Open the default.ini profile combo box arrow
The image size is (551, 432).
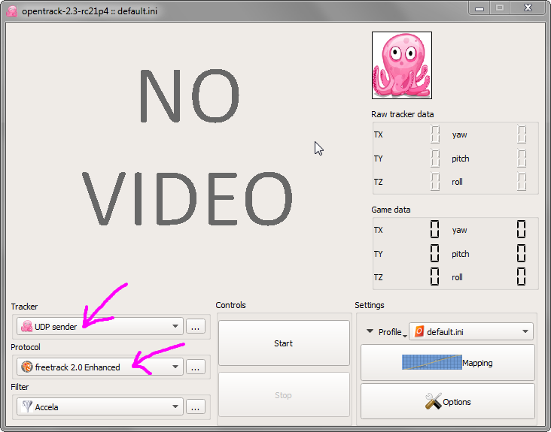[524, 331]
